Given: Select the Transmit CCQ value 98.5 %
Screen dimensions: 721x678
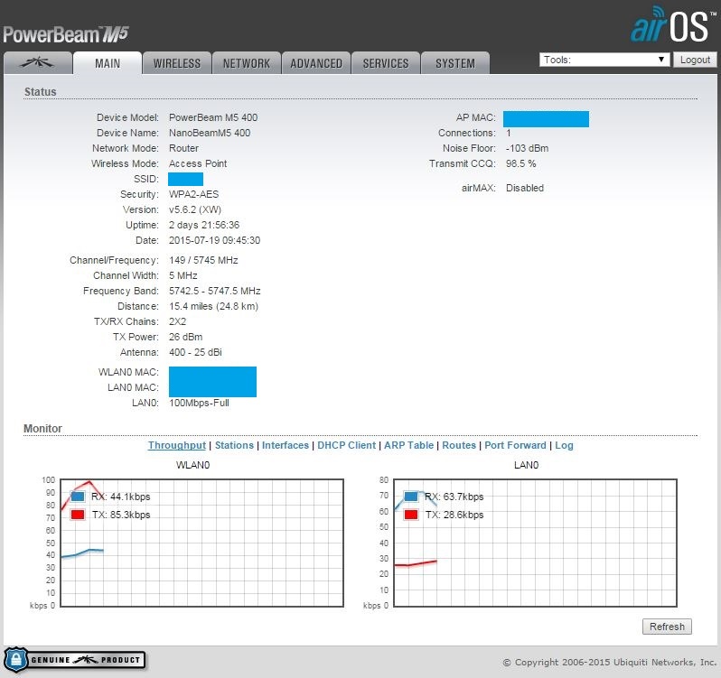Looking at the screenshot, I should coord(521,163).
